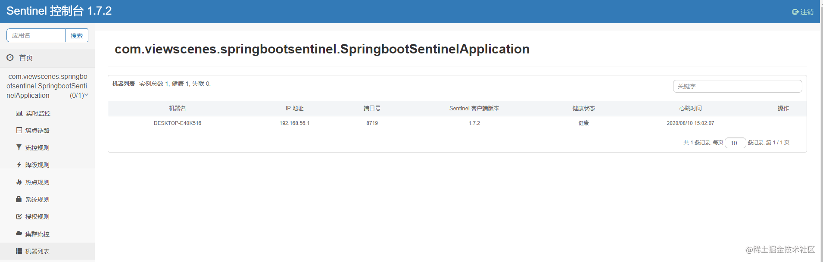Screen dimensions: 823x262
Task: Click port number 8719 cell
Action: (372, 123)
